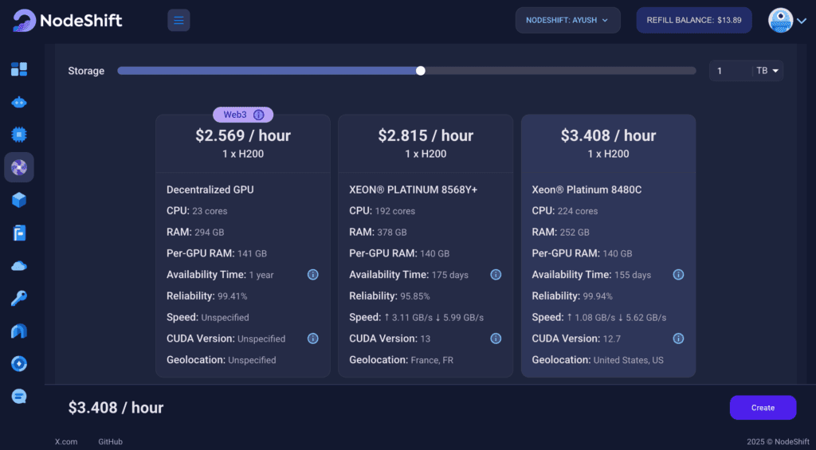Viewport: 816px width, 450px height.
Task: Click the robot icon in the sidebar
Action: pyautogui.click(x=19, y=103)
